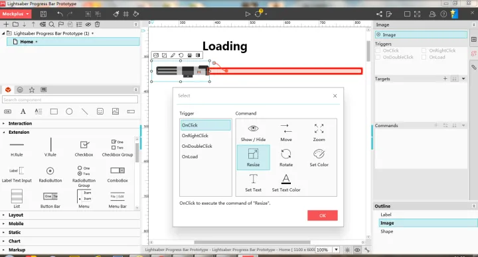Select the Text label component A icon
478x257 pixels.
pos(23,112)
